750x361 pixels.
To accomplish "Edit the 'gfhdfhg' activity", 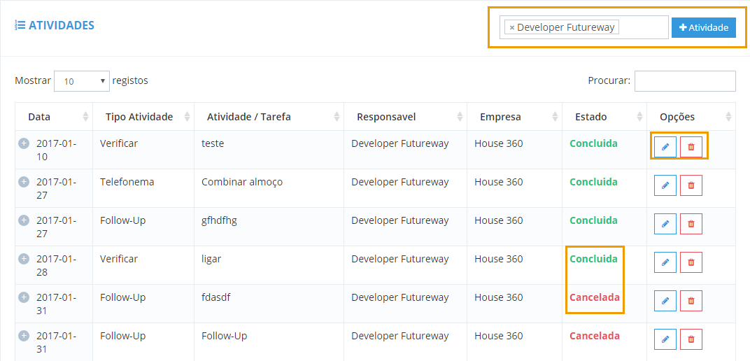I will (x=665, y=224).
